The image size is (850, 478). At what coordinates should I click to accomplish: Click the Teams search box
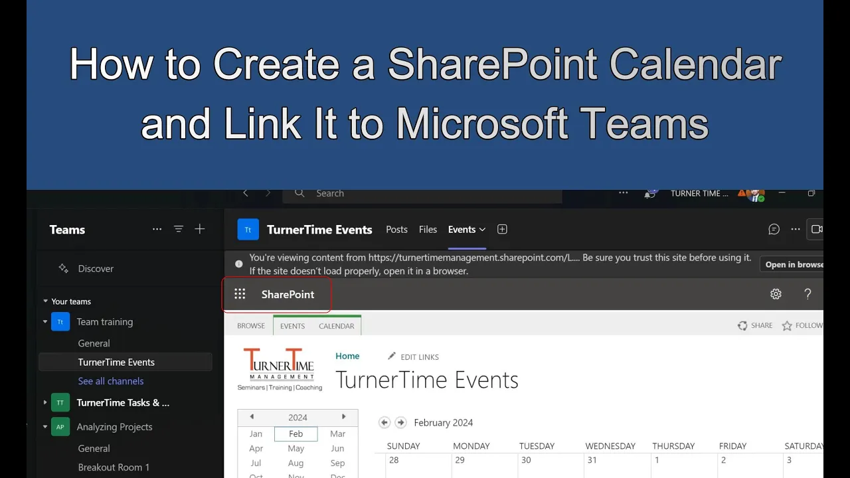(422, 194)
